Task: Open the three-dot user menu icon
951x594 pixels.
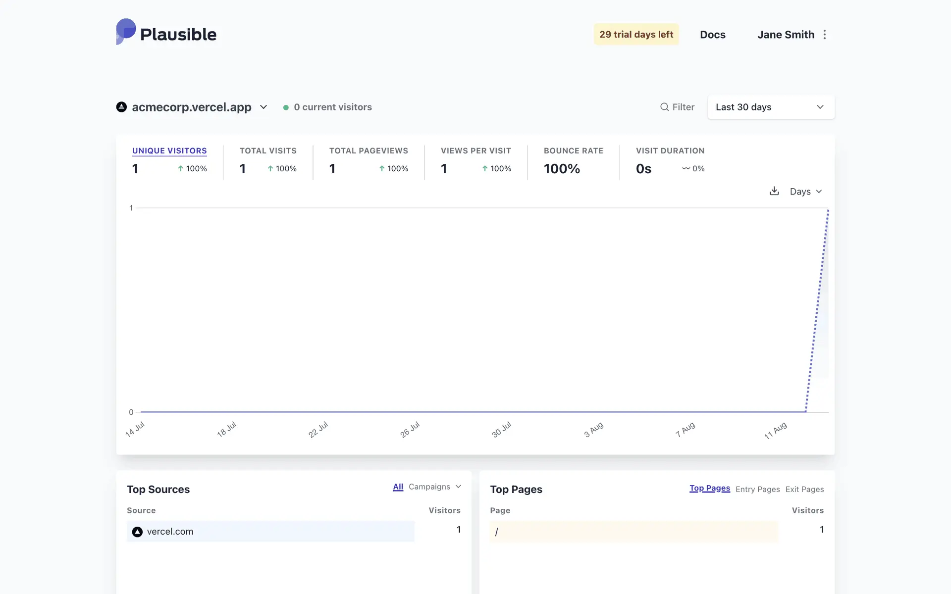Action: tap(825, 35)
